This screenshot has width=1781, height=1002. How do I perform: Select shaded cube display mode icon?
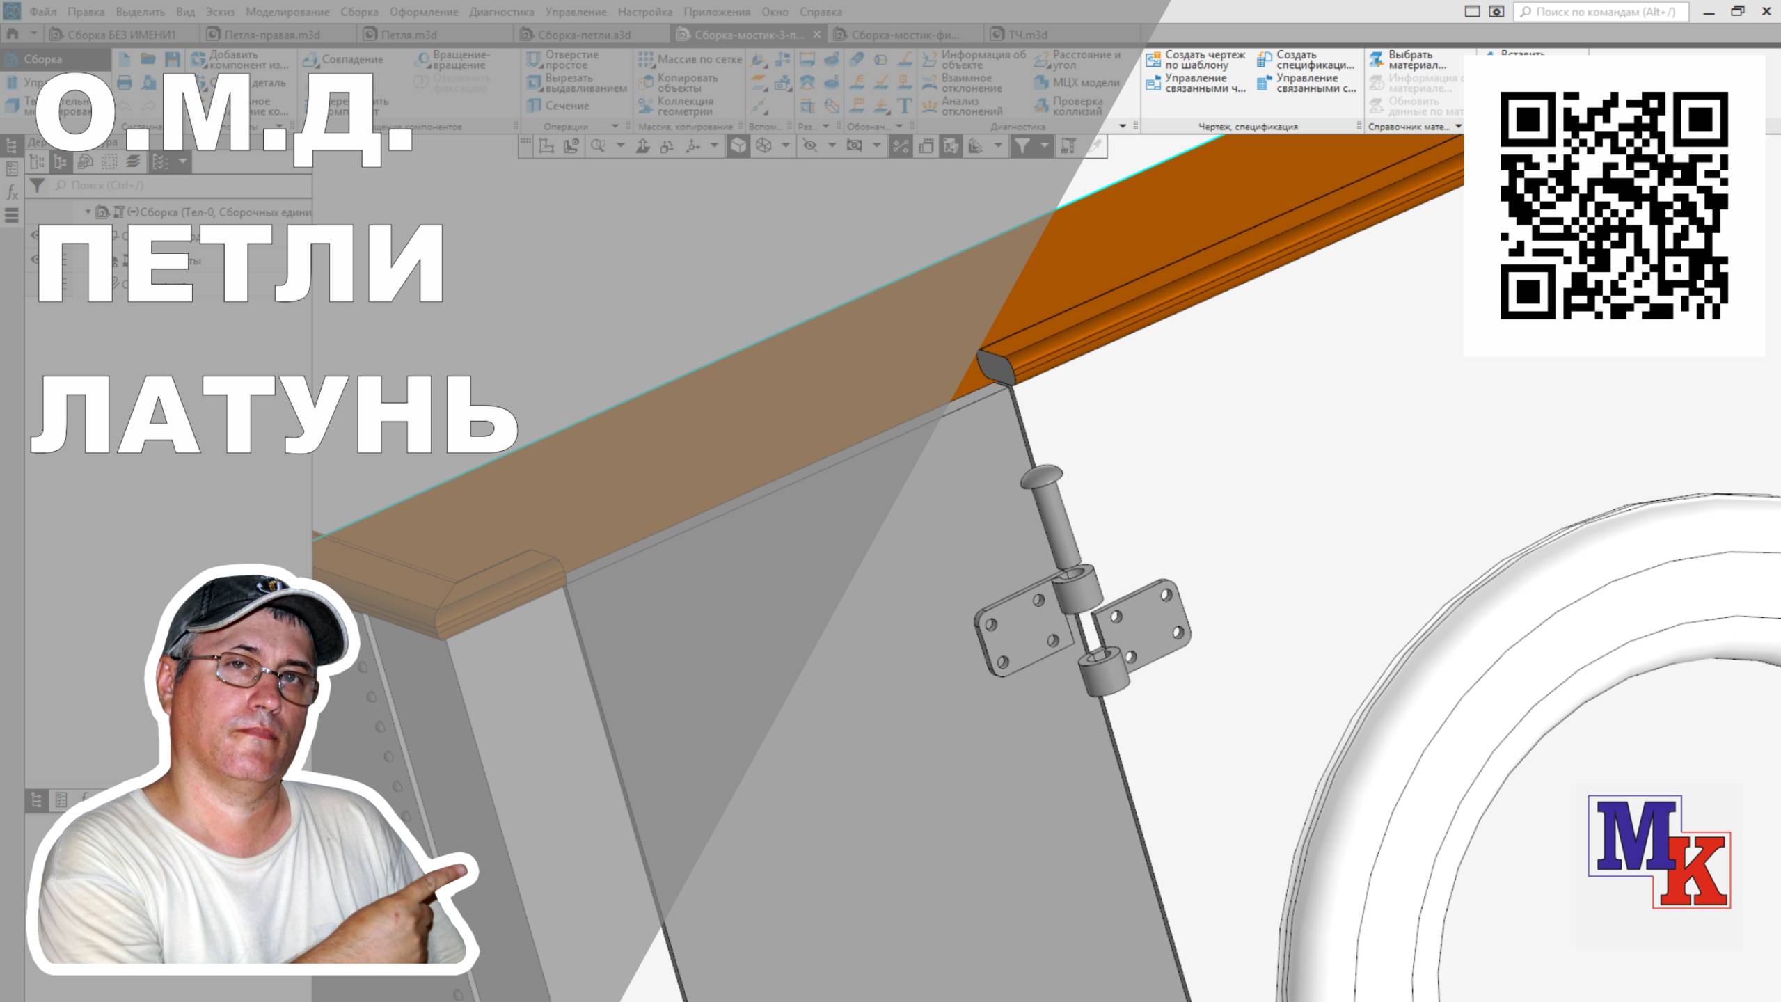(x=738, y=145)
